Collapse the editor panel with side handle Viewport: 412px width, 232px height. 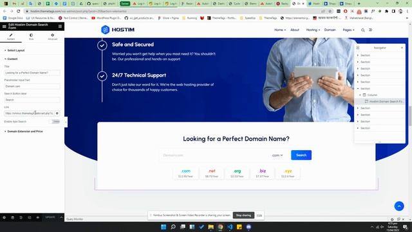(66, 122)
